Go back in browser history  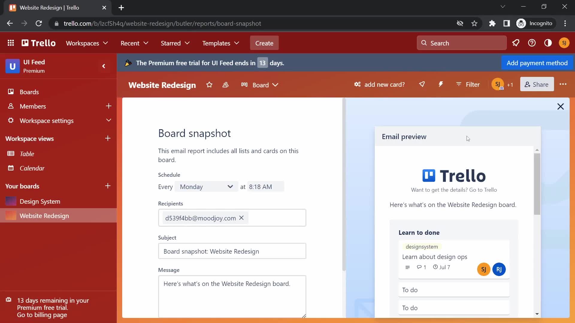click(10, 23)
